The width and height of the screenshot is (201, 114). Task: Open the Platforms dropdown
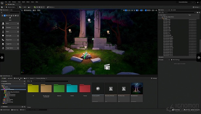[51, 7]
